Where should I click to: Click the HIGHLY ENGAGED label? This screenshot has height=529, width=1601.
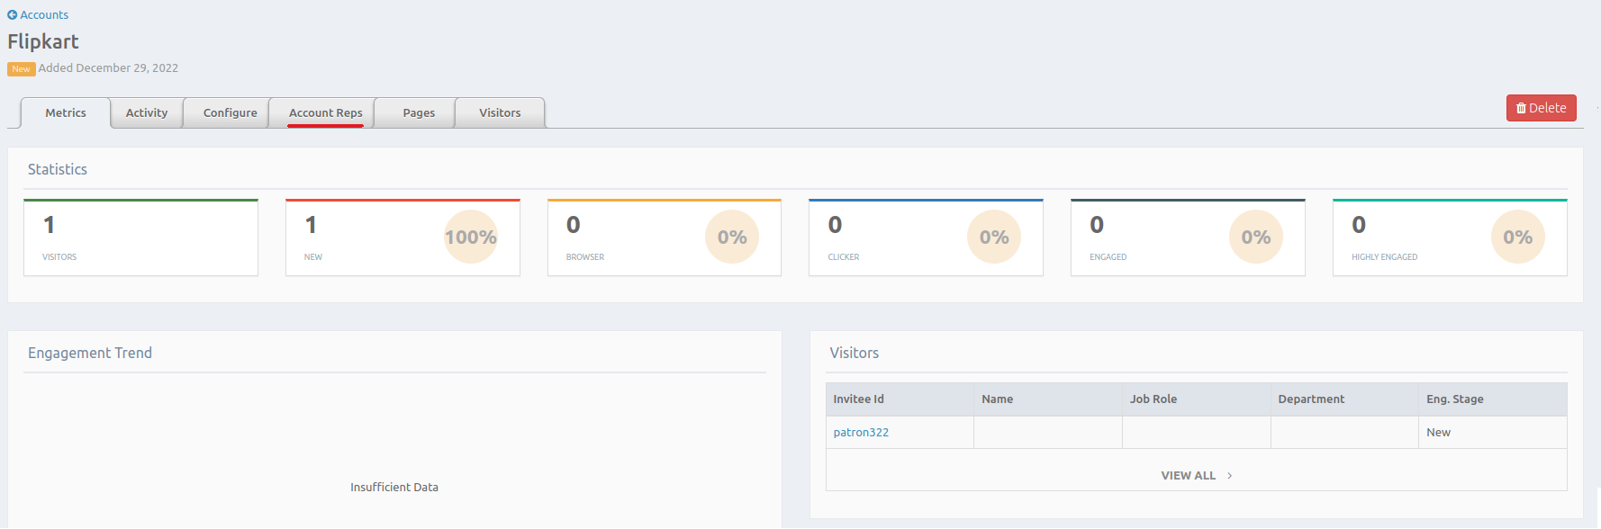1384,257
